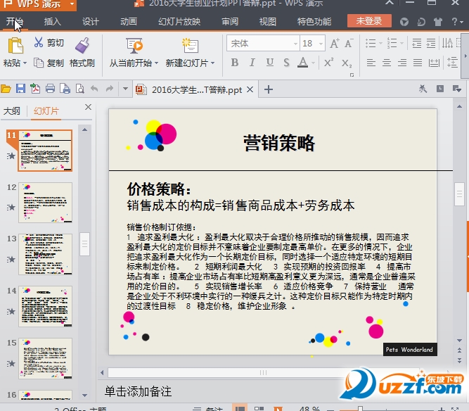Image resolution: width=469 pixels, height=411 pixels.
Task: Click the save icon in quick access toolbar
Action: tap(20, 89)
